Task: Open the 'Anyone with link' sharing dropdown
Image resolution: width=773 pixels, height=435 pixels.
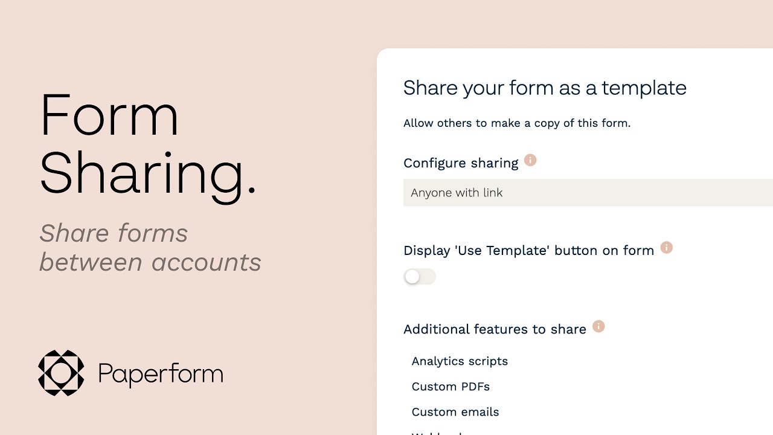Action: tap(588, 193)
